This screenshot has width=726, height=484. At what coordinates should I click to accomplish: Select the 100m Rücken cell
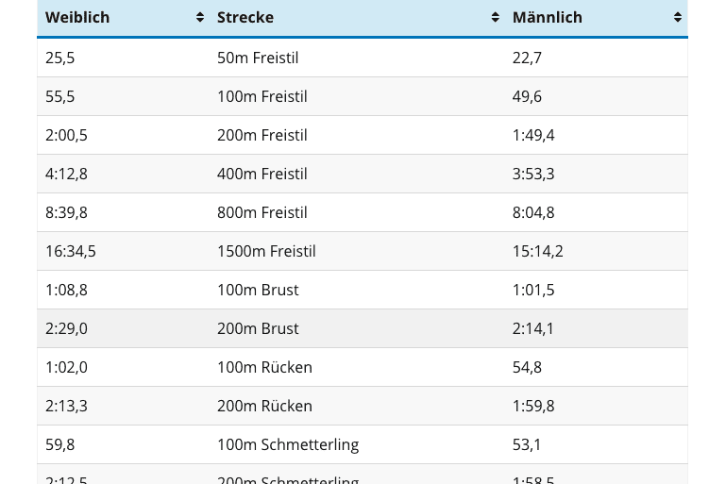click(264, 367)
